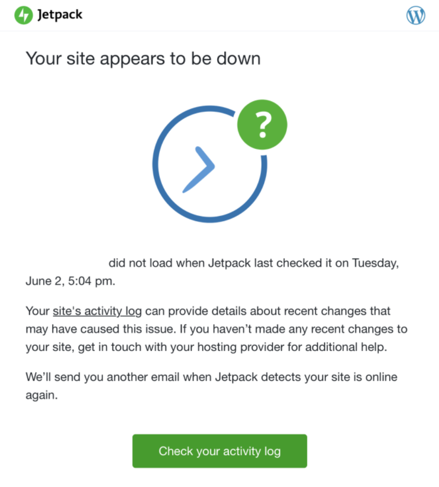Screen dimensions: 439x487
Task: Select the lightning symbol inside the Jetpack badge
Action: 22,15
